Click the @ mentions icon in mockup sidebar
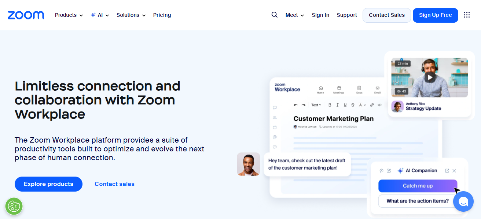This screenshot has height=219, width=481. coord(275,137)
